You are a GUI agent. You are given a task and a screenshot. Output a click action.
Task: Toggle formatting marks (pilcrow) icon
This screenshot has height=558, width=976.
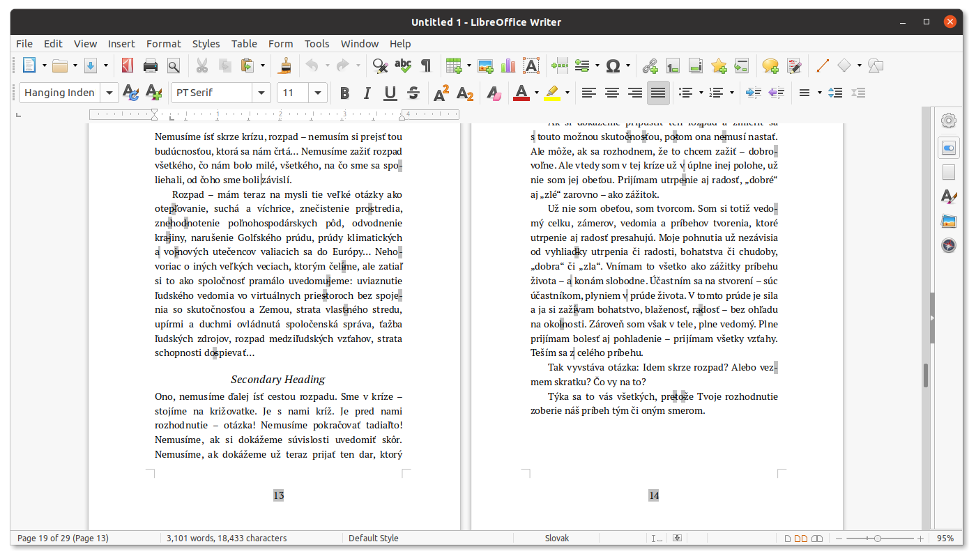(425, 66)
